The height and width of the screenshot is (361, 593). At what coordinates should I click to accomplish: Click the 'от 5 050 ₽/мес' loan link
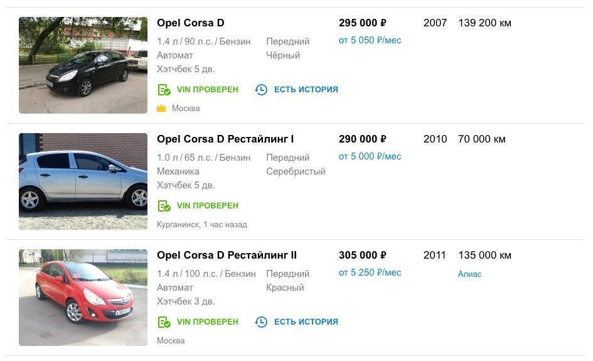[x=370, y=40]
